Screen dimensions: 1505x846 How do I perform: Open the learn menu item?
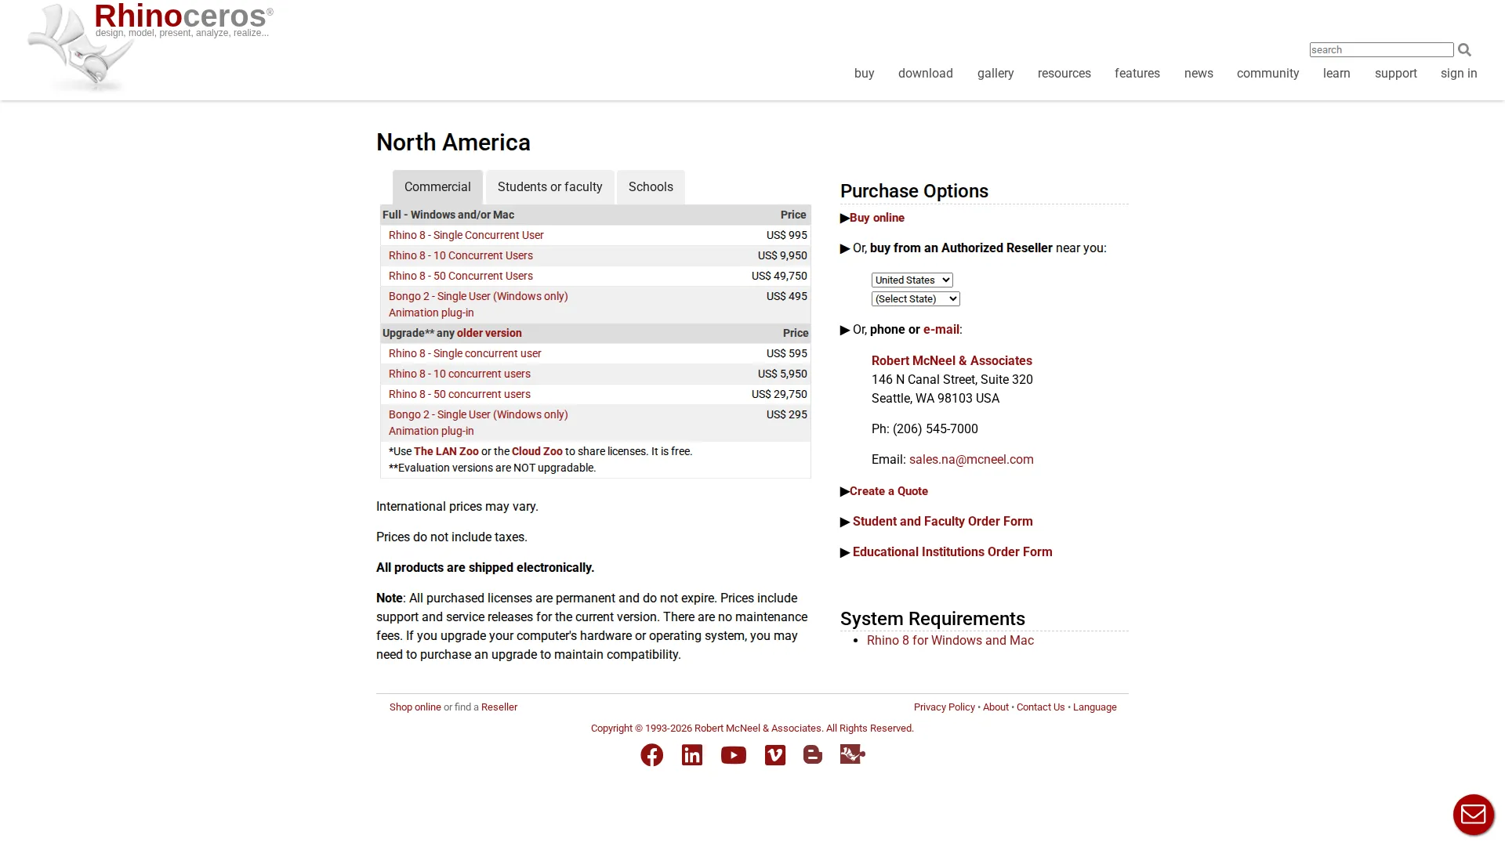click(x=1336, y=73)
